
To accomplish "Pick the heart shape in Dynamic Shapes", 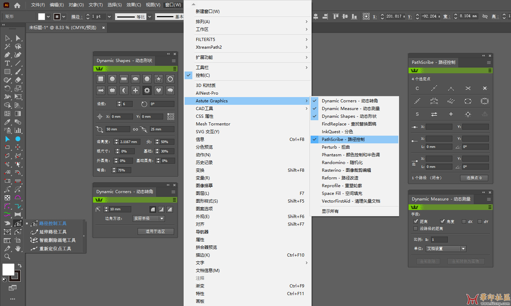I will pos(159,90).
